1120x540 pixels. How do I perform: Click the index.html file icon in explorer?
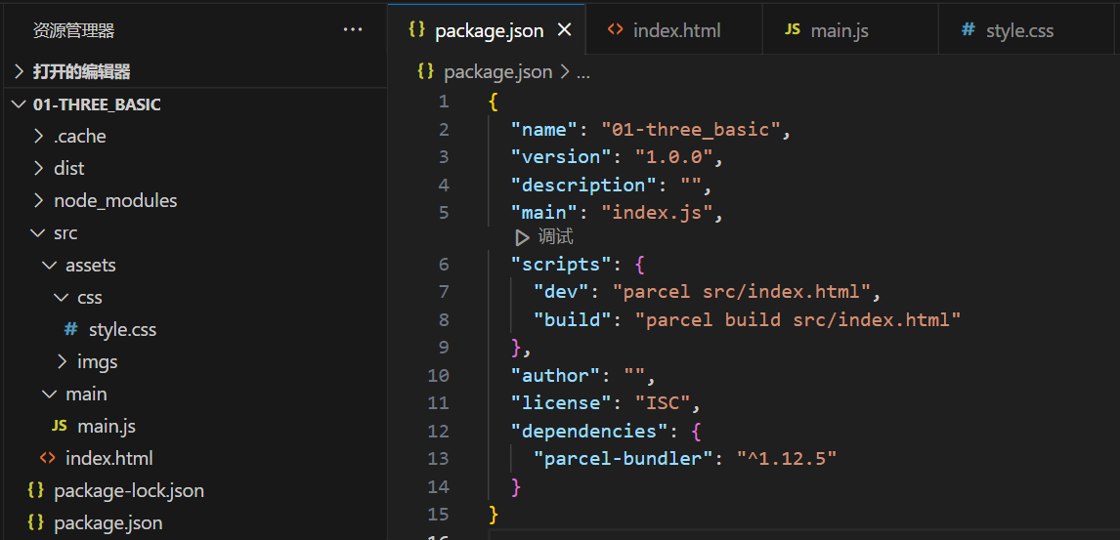[47, 458]
